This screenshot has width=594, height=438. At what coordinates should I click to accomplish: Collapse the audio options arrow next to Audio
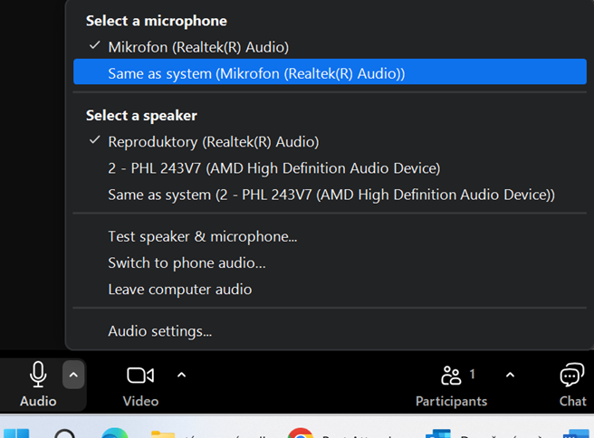74,374
